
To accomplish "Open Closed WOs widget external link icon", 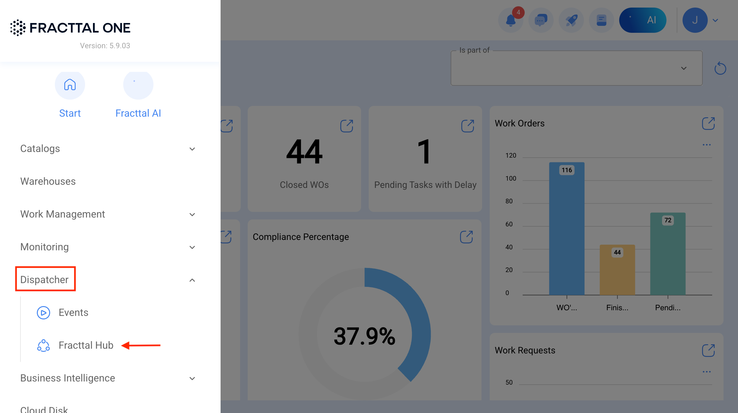I will click(347, 126).
